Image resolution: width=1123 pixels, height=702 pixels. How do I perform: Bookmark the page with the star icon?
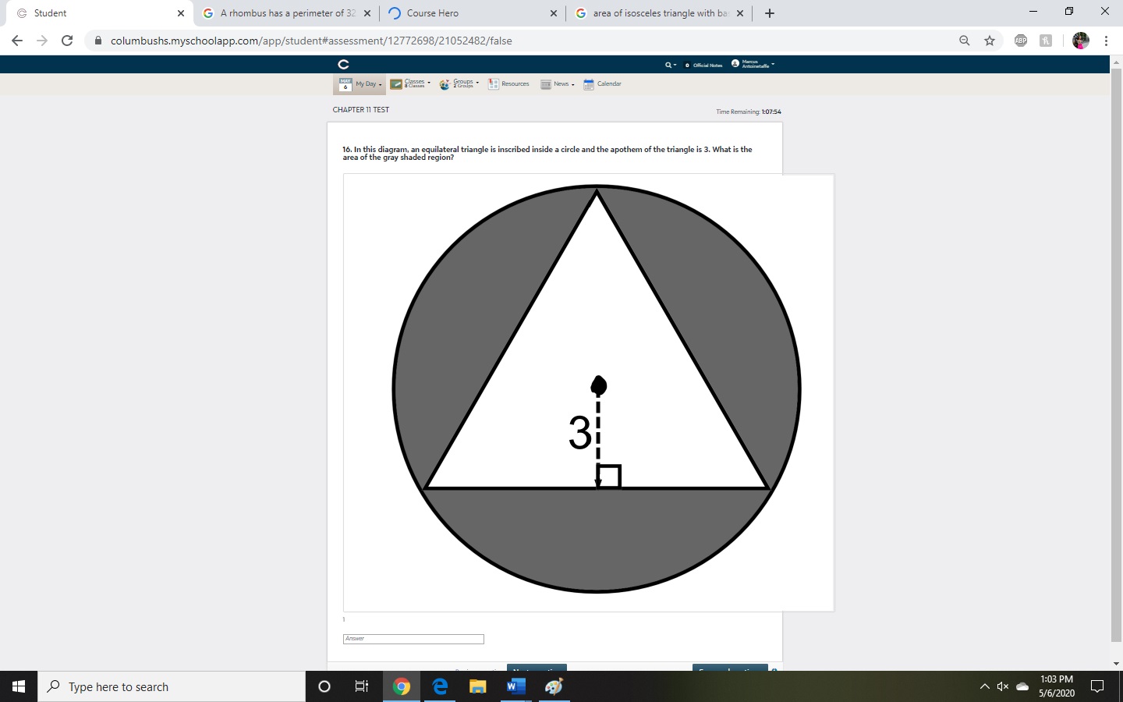tap(990, 40)
